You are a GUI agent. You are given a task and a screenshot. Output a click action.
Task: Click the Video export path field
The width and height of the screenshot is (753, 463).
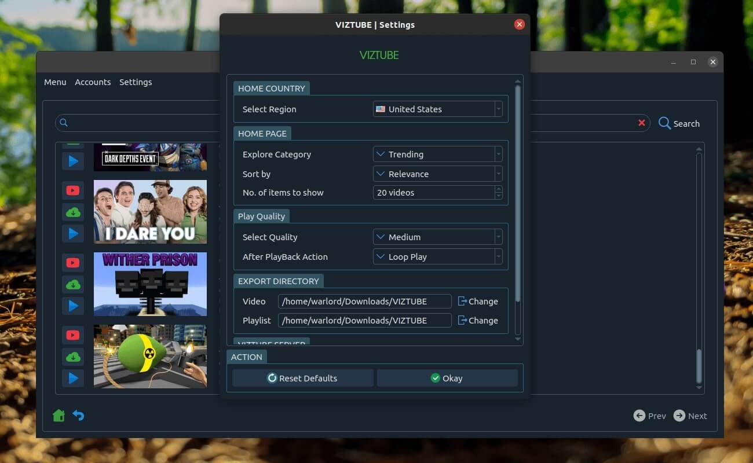(364, 302)
